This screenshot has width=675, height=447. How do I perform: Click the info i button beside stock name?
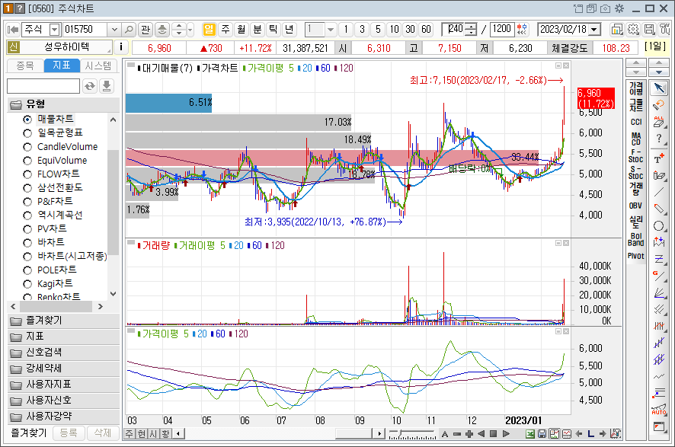tap(121, 47)
